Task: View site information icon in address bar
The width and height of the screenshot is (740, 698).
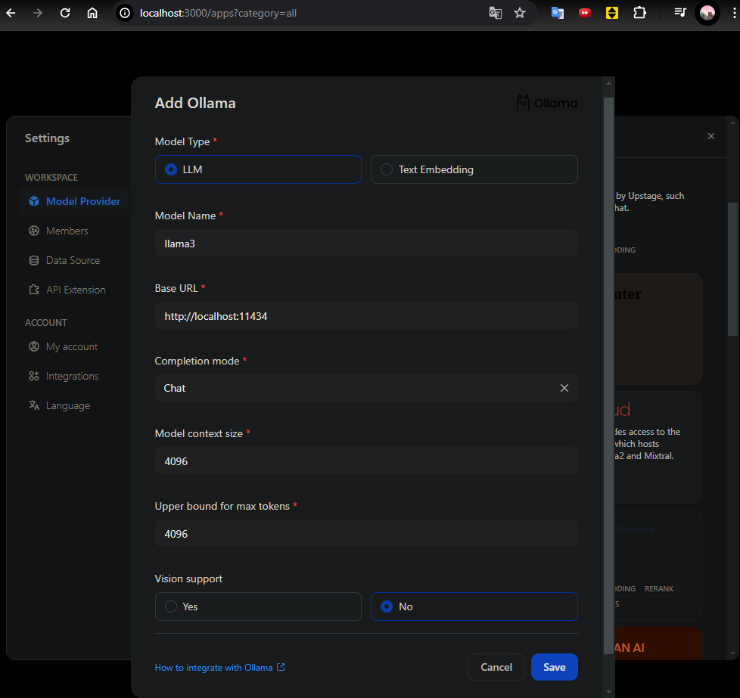Action: (125, 13)
